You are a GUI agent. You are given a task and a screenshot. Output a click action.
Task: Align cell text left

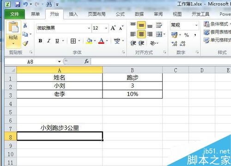coord(133,34)
